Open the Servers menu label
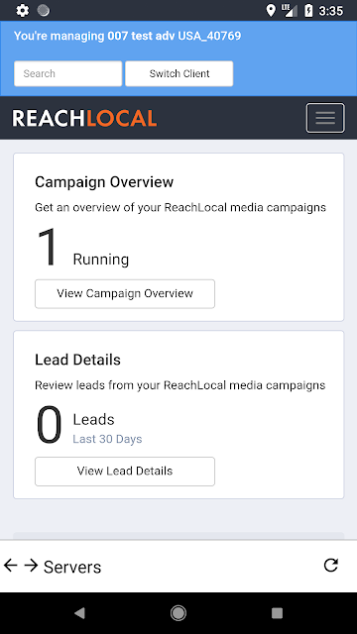 pos(72,567)
